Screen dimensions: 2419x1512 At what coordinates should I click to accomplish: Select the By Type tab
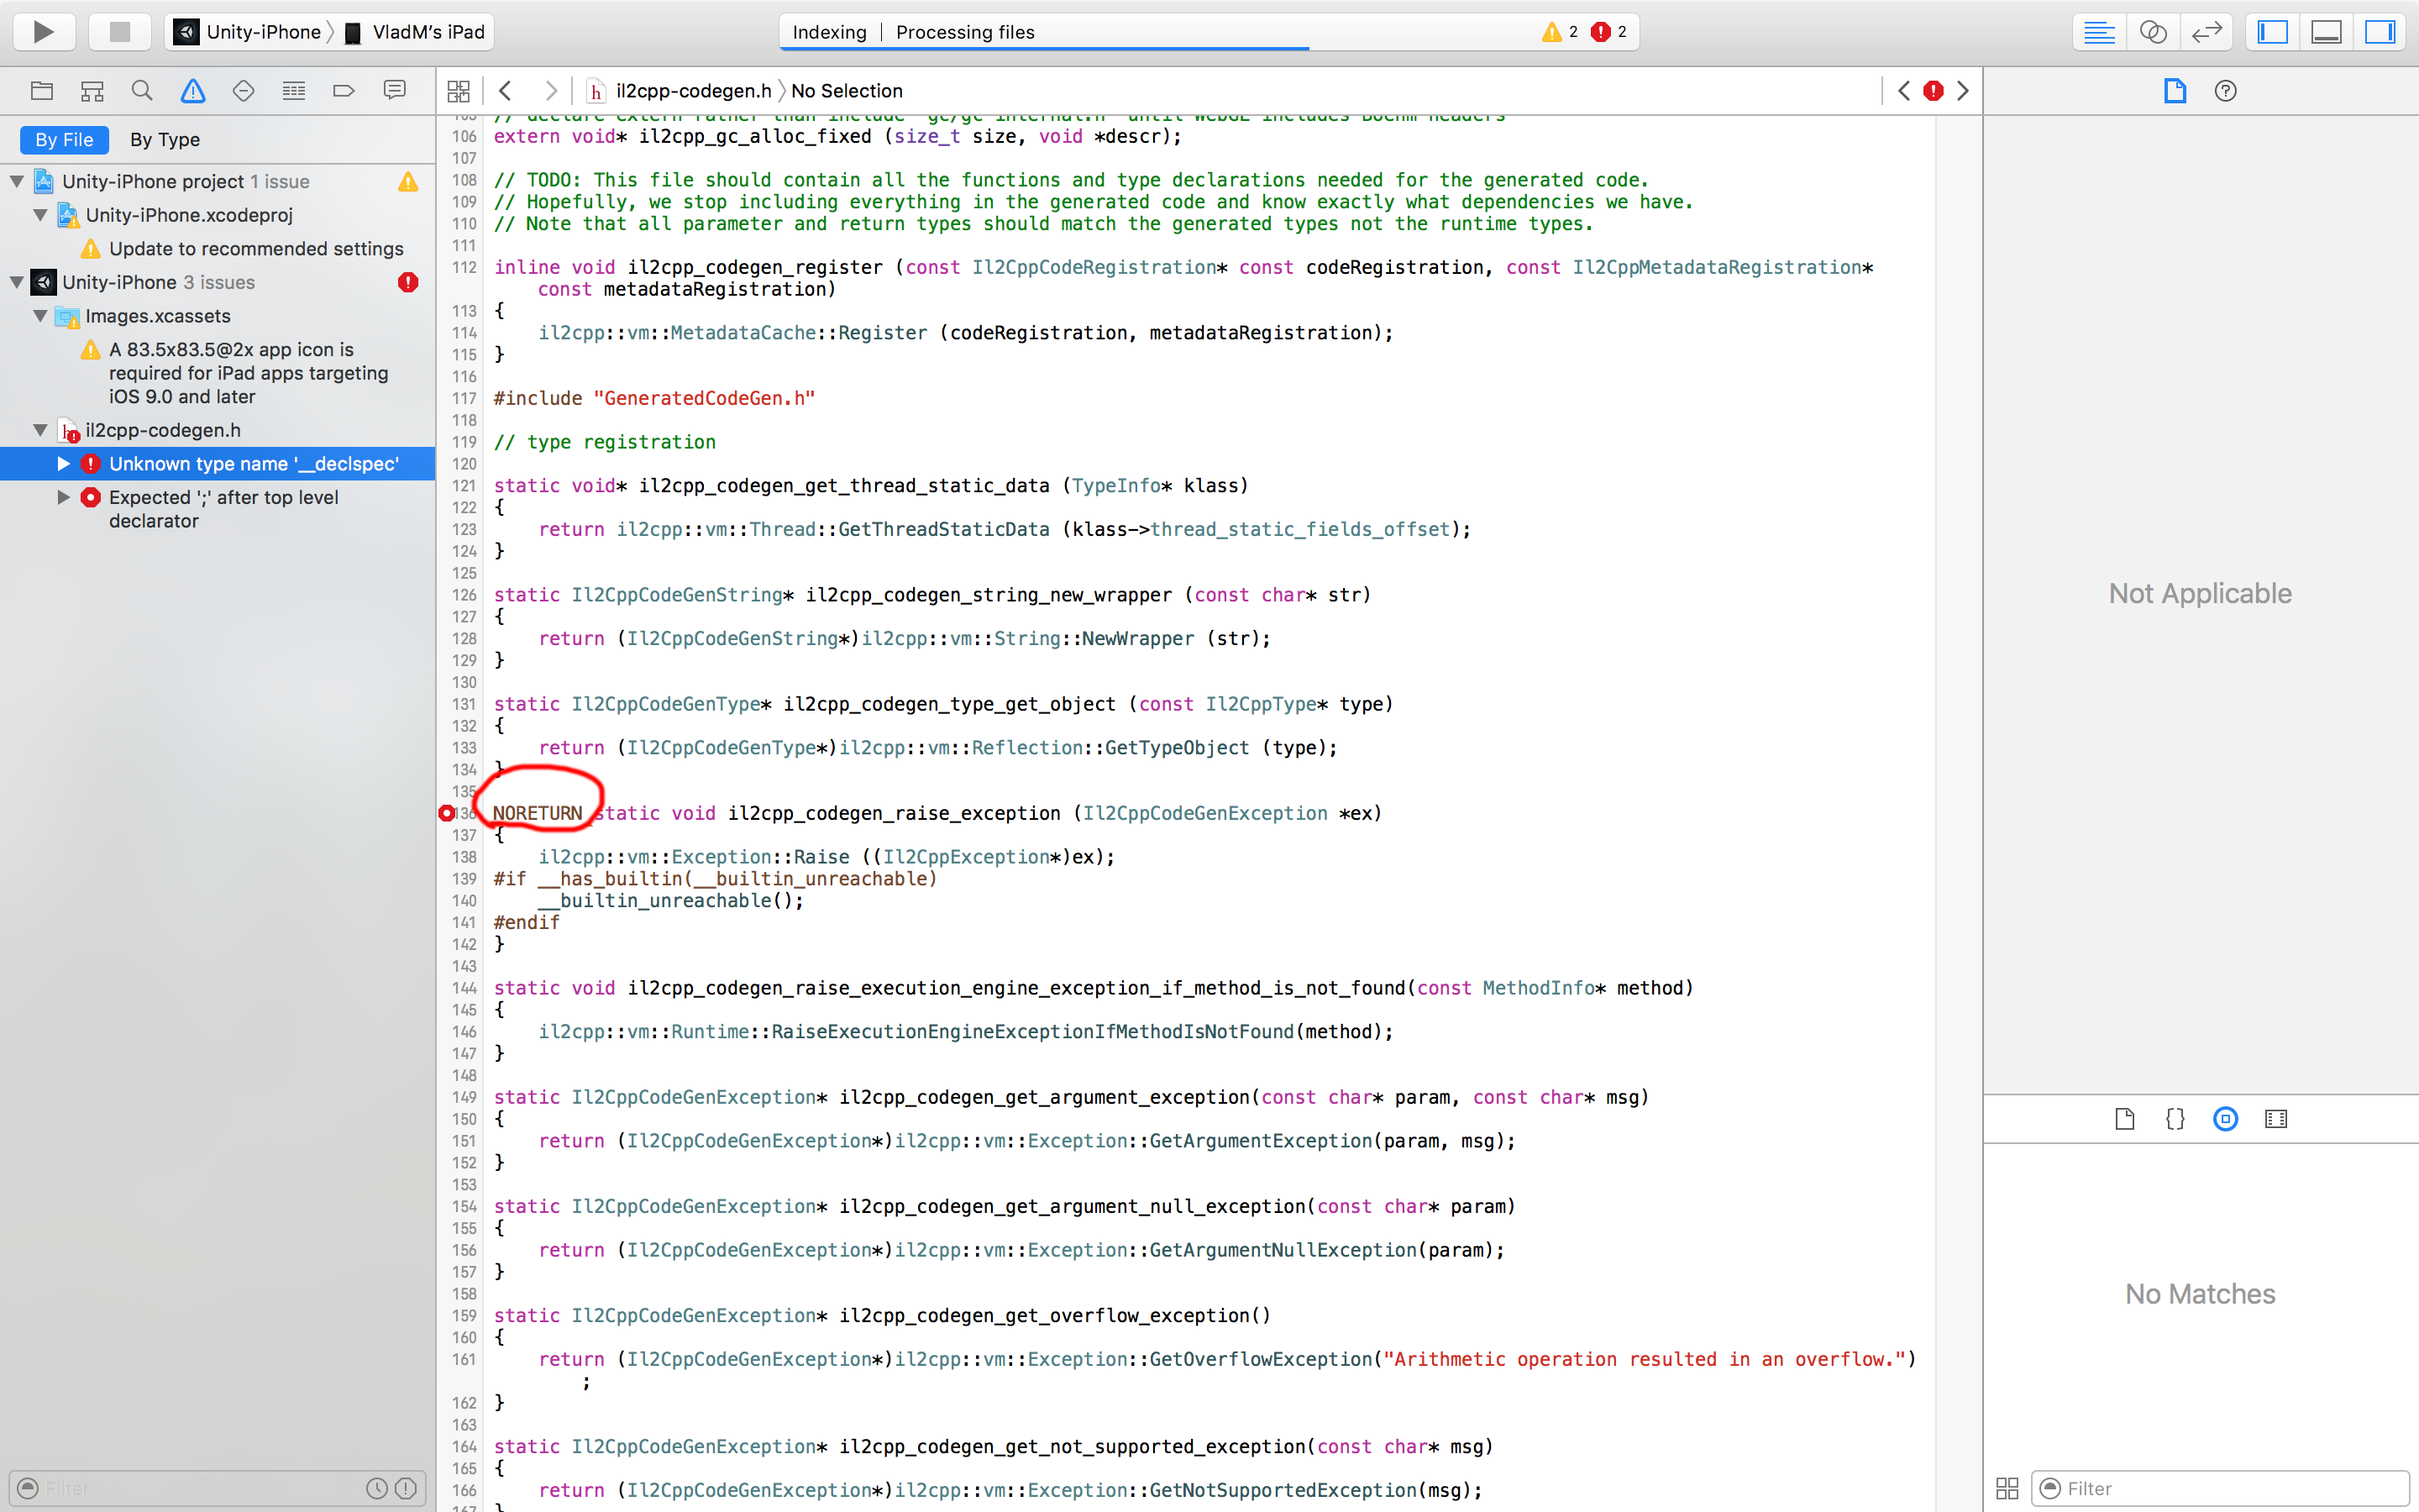165,140
